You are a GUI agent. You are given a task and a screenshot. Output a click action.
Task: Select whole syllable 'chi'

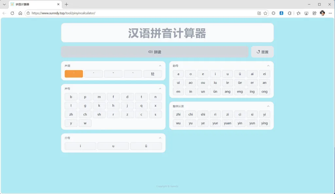[x=191, y=114]
